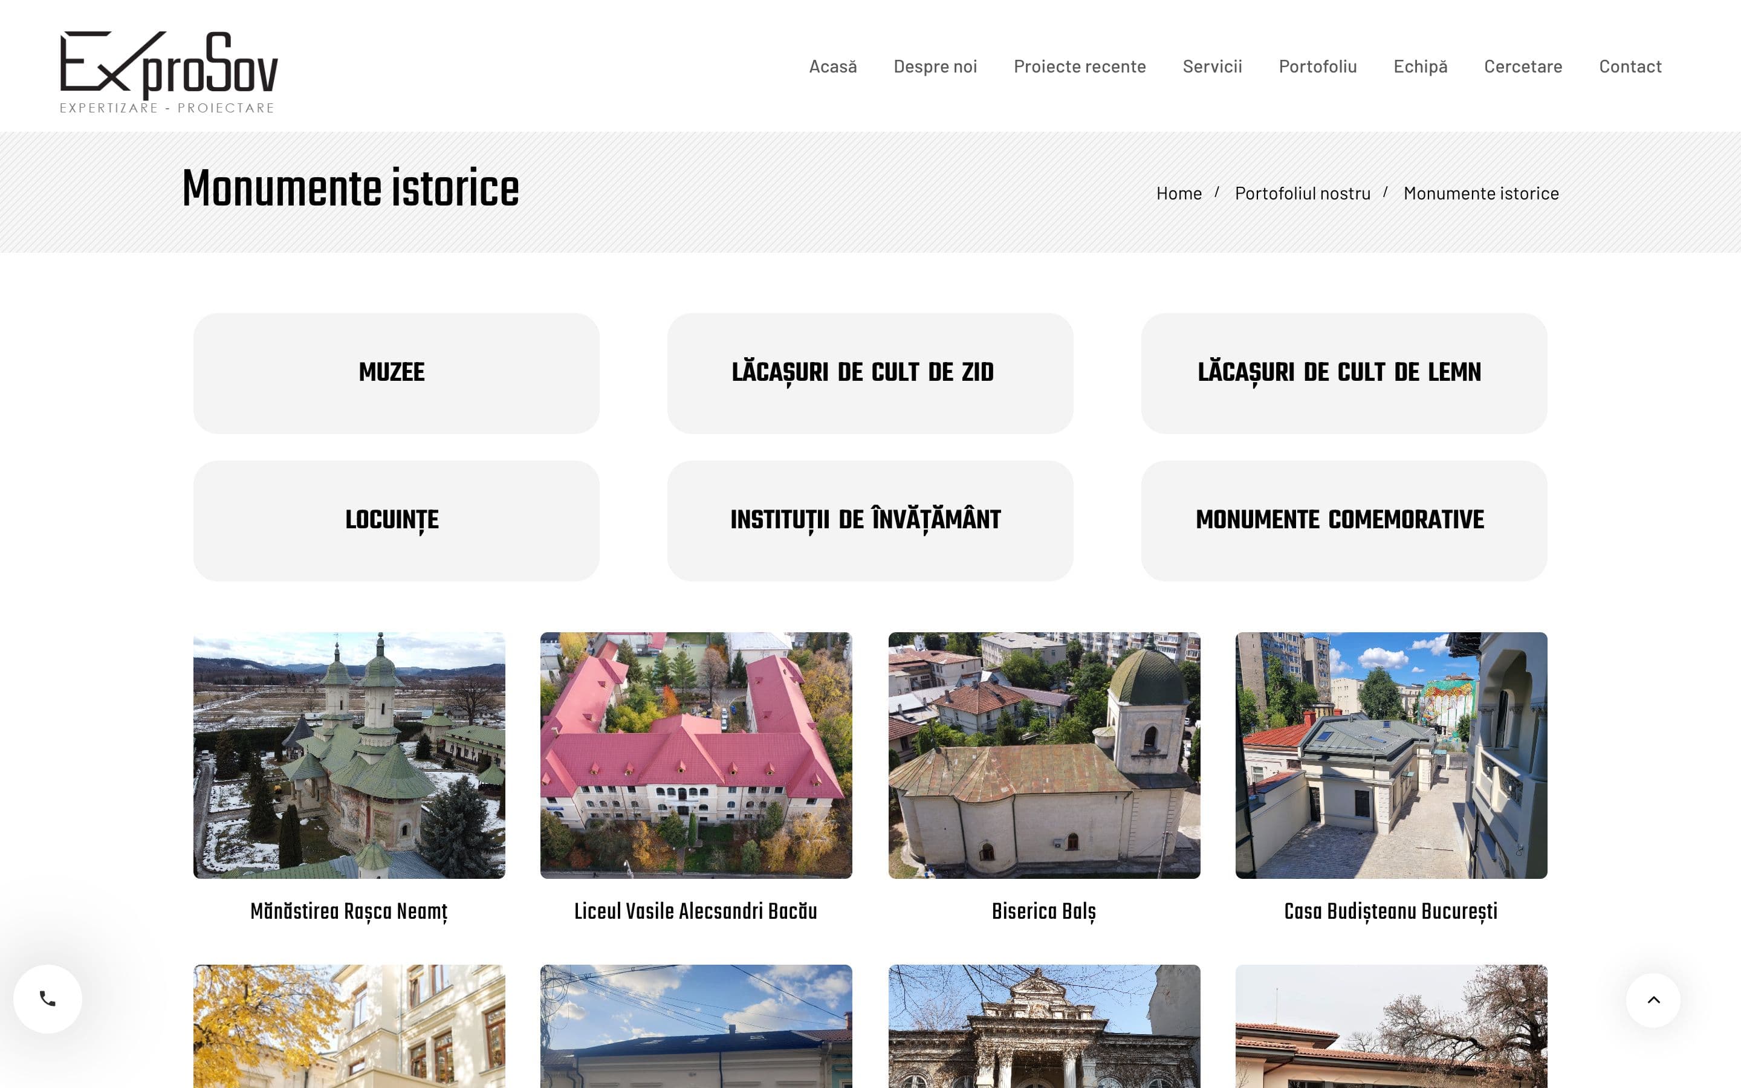Select the LOCUINȚE category card
The image size is (1741, 1088).
(397, 521)
